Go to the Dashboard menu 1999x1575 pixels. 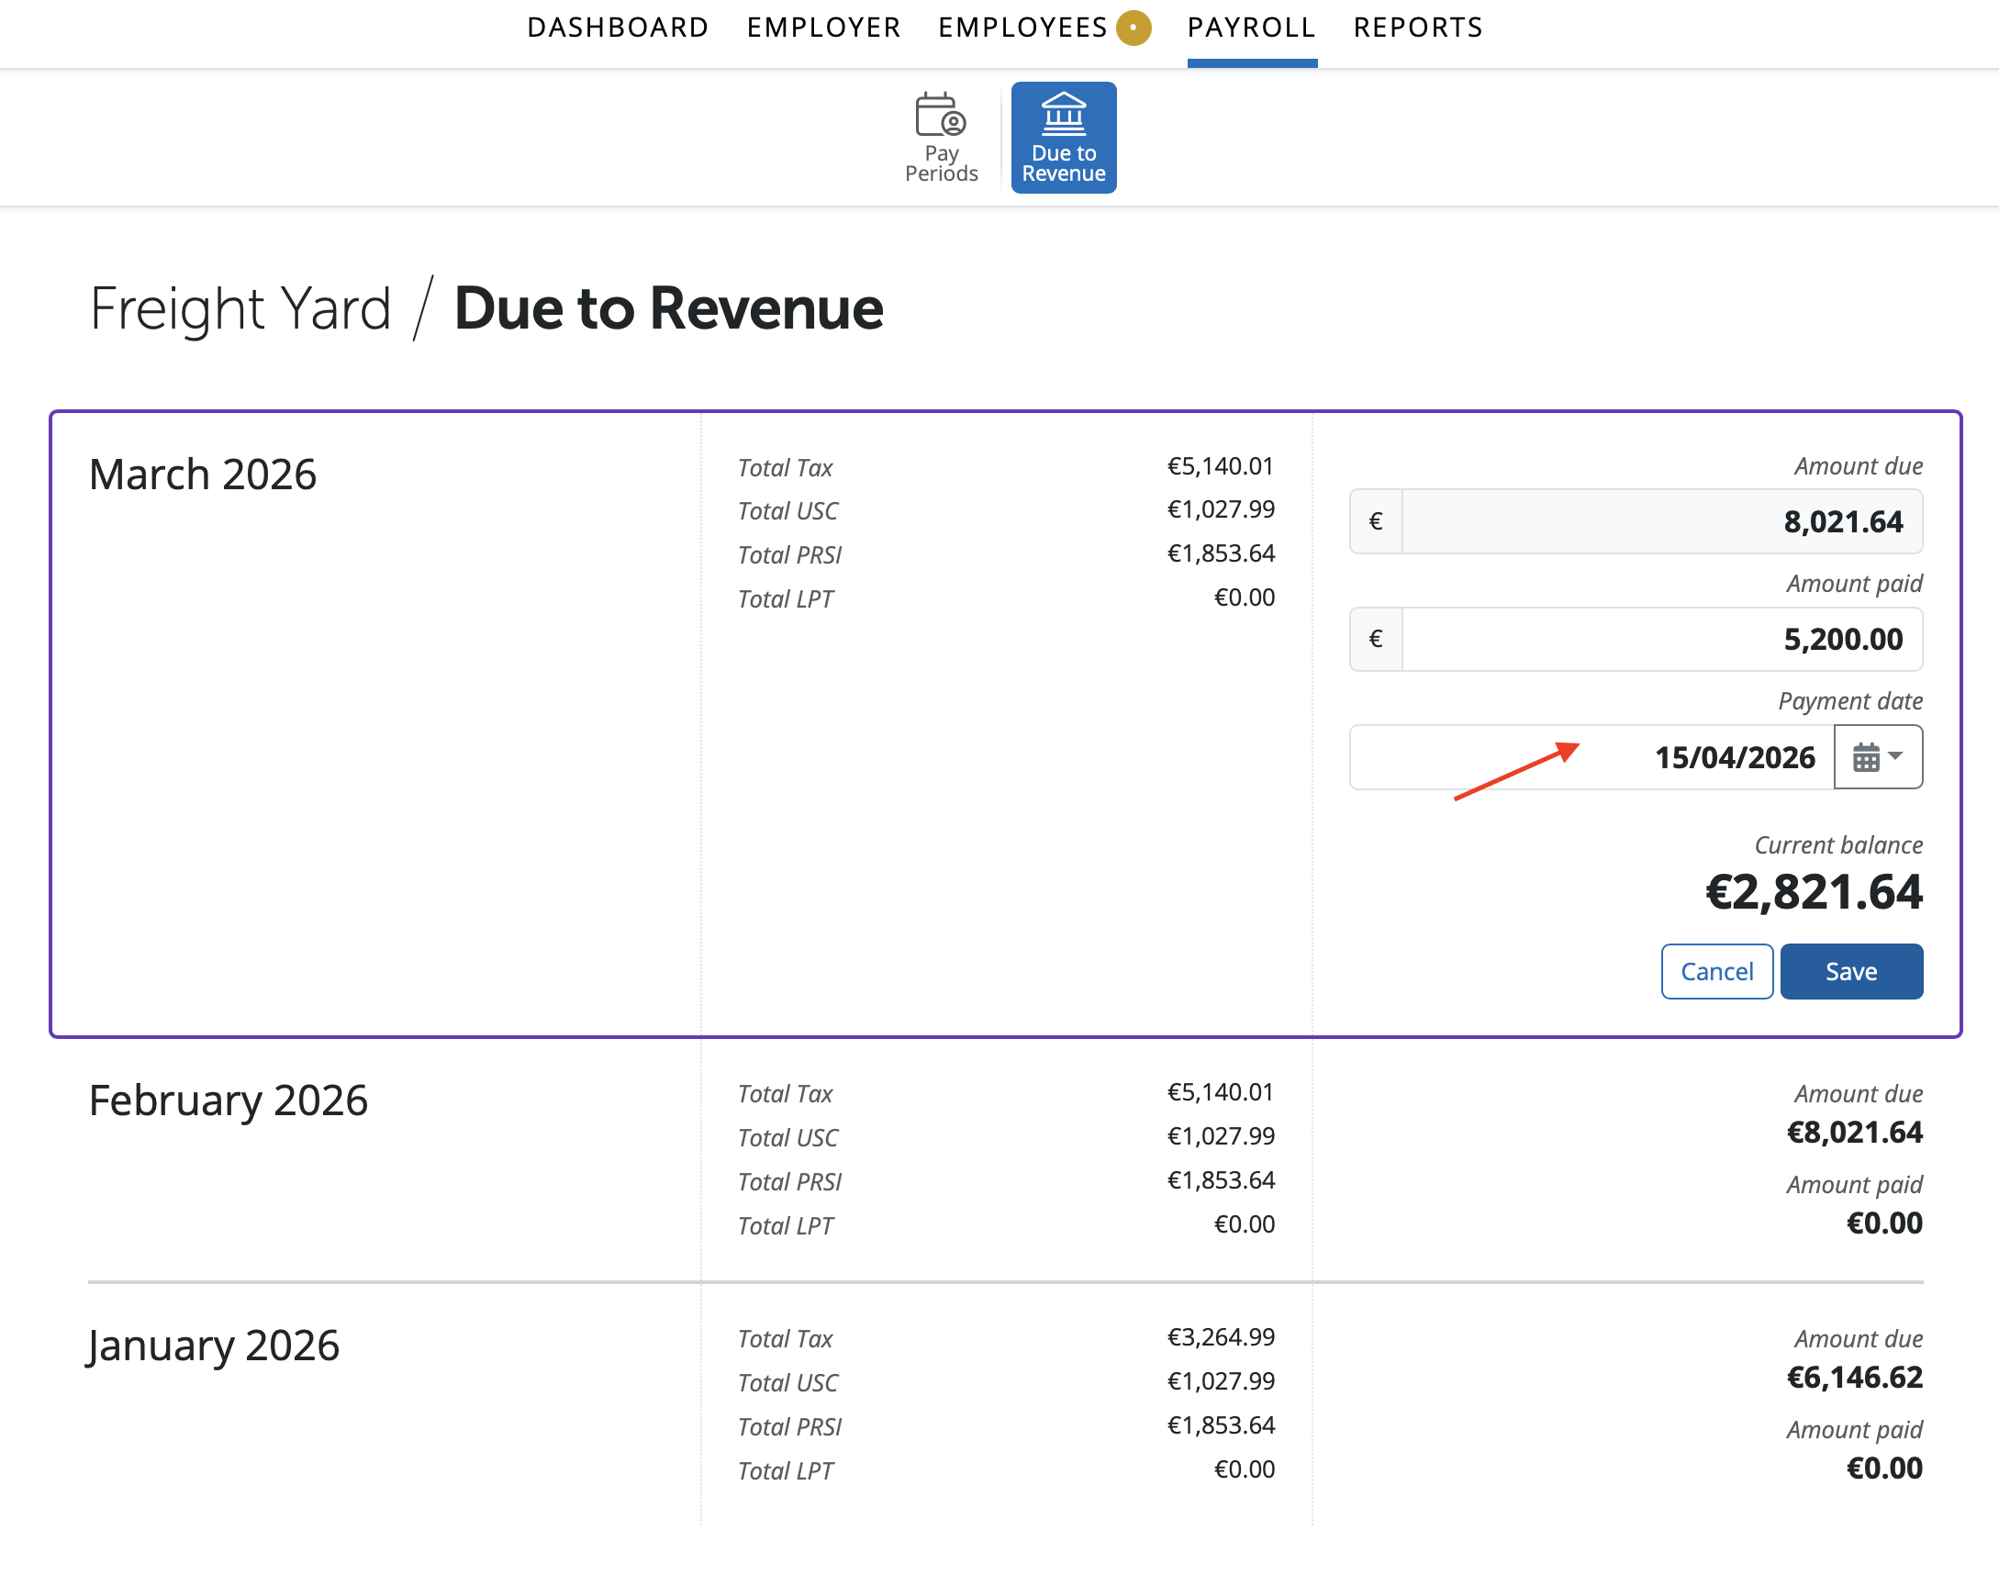pos(618,28)
